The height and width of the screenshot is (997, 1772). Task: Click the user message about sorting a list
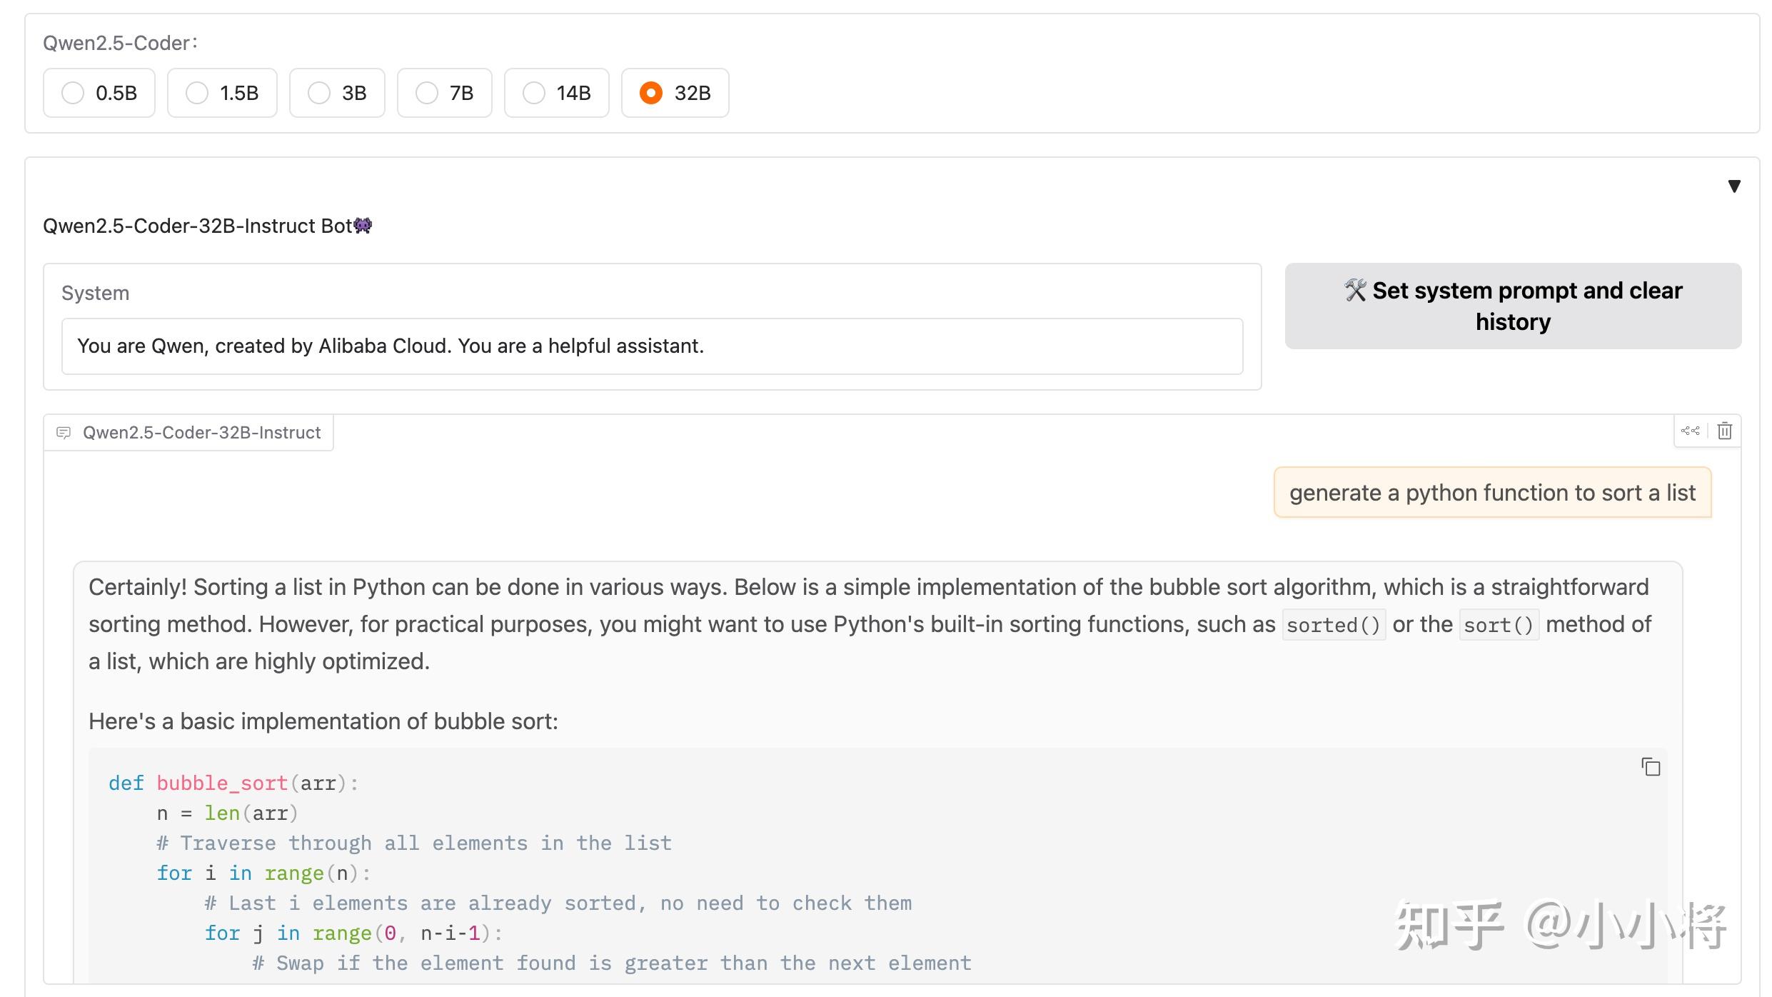(1492, 492)
